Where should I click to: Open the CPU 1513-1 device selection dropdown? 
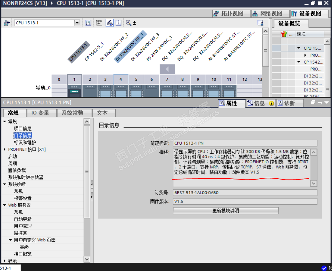pos(77,23)
